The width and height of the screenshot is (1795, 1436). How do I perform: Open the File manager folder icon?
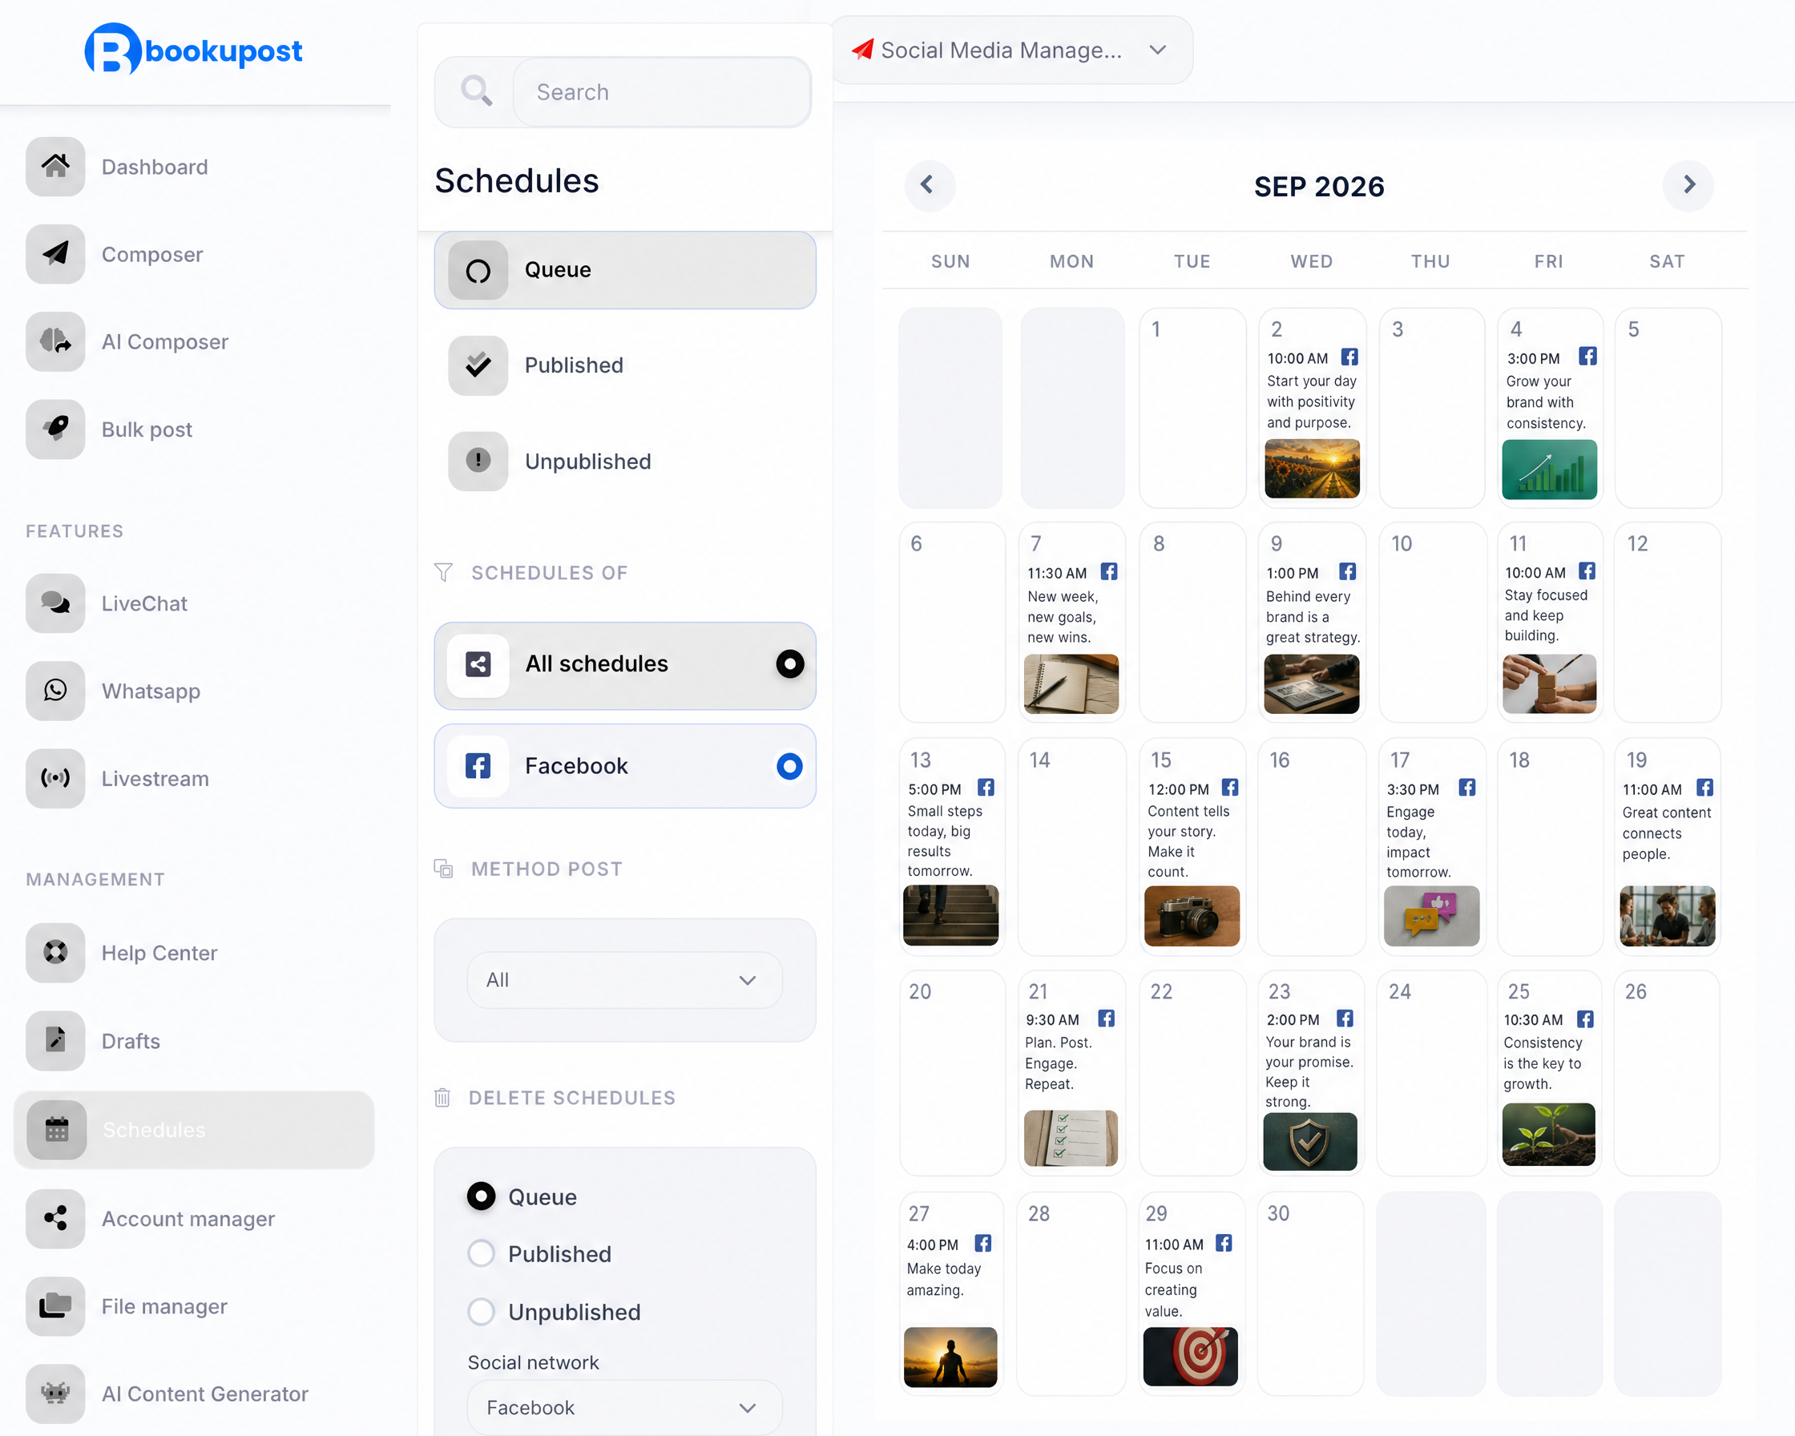55,1305
